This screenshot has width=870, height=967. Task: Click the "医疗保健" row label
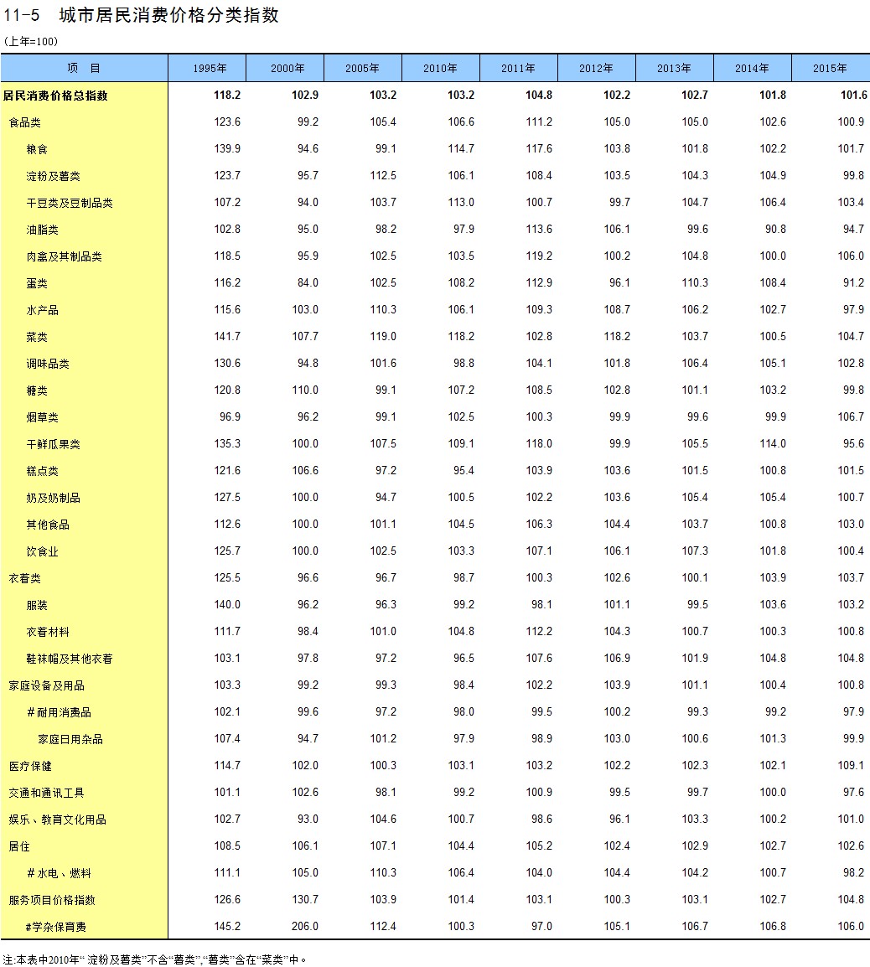coord(30,766)
